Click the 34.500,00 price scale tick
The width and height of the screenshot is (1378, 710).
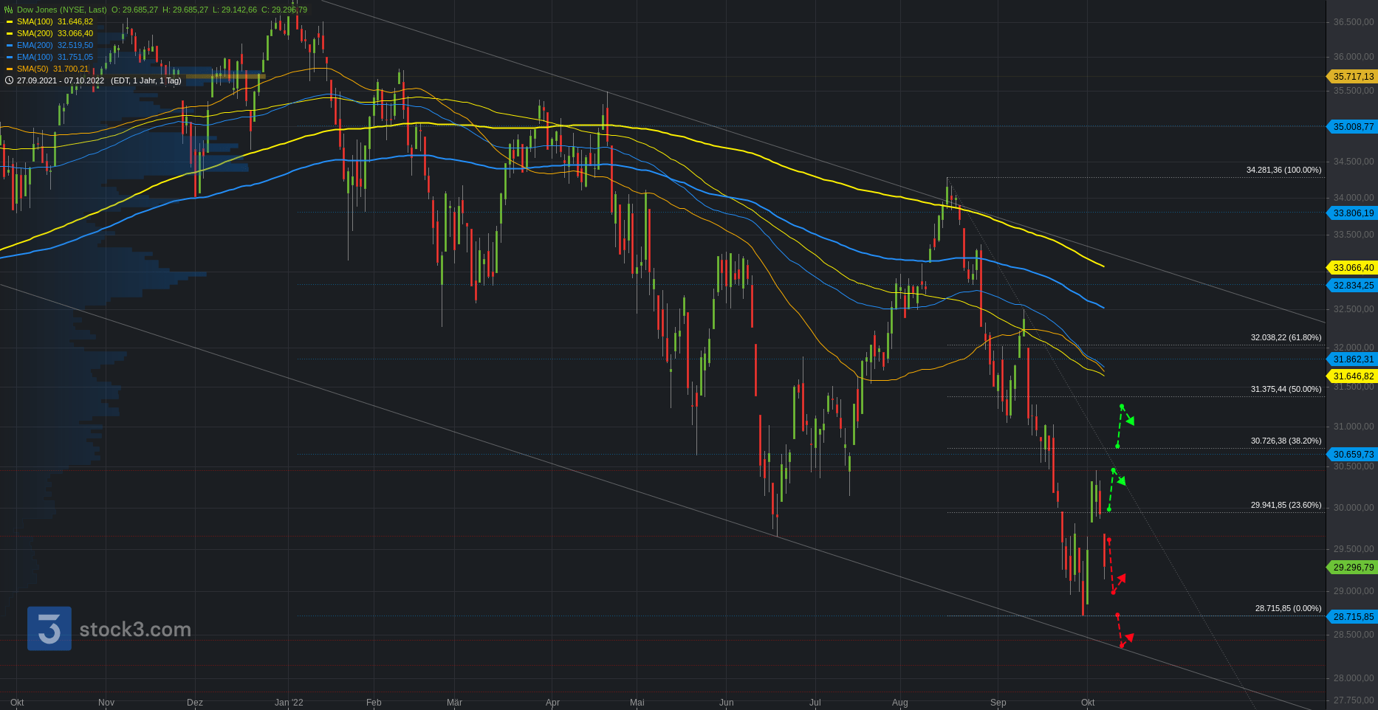(1354, 162)
